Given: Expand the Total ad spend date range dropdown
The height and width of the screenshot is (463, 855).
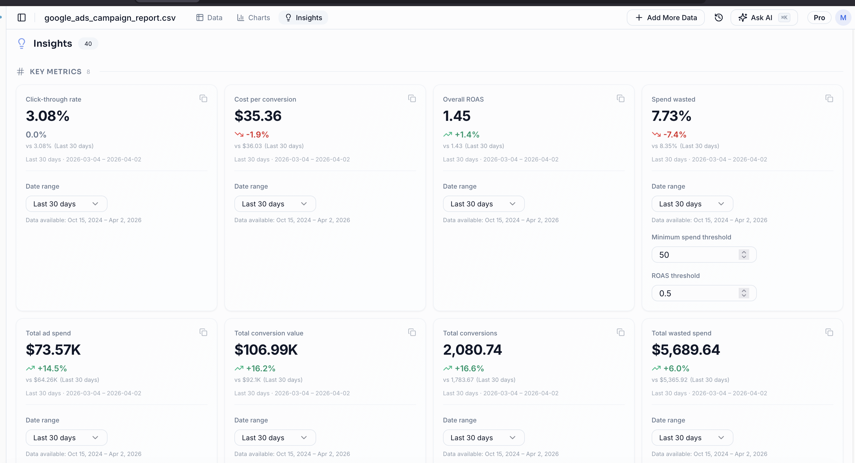Looking at the screenshot, I should pos(66,438).
